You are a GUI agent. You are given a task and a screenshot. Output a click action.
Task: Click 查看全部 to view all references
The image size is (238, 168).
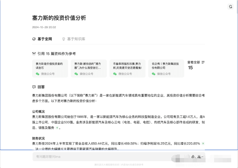click(193, 62)
